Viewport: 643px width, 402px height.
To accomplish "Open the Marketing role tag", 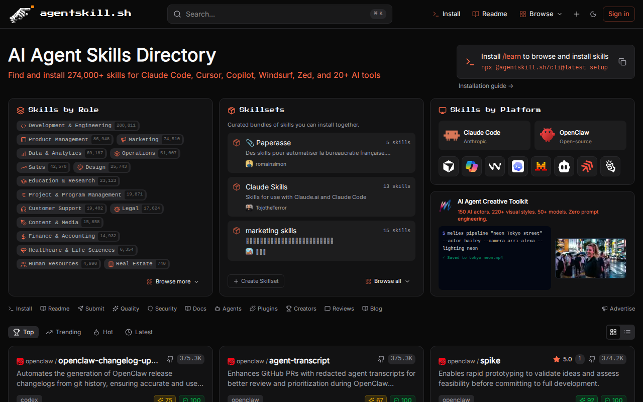I will (x=150, y=139).
